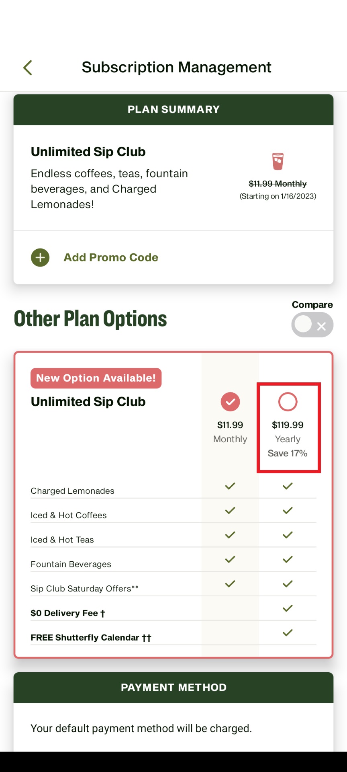This screenshot has width=347, height=772.
Task: Enable the Compare plans toggle
Action: pos(312,324)
